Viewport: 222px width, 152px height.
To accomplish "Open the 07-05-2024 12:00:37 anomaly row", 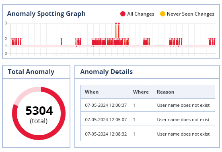I will [148, 105].
